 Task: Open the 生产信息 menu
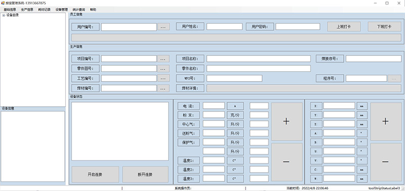click(27, 10)
